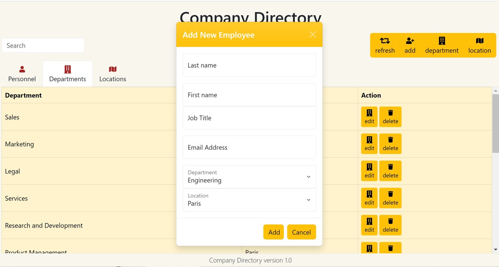The image size is (499, 267).
Task: Open the Department dropdown showing Engineering
Action: pos(249,177)
